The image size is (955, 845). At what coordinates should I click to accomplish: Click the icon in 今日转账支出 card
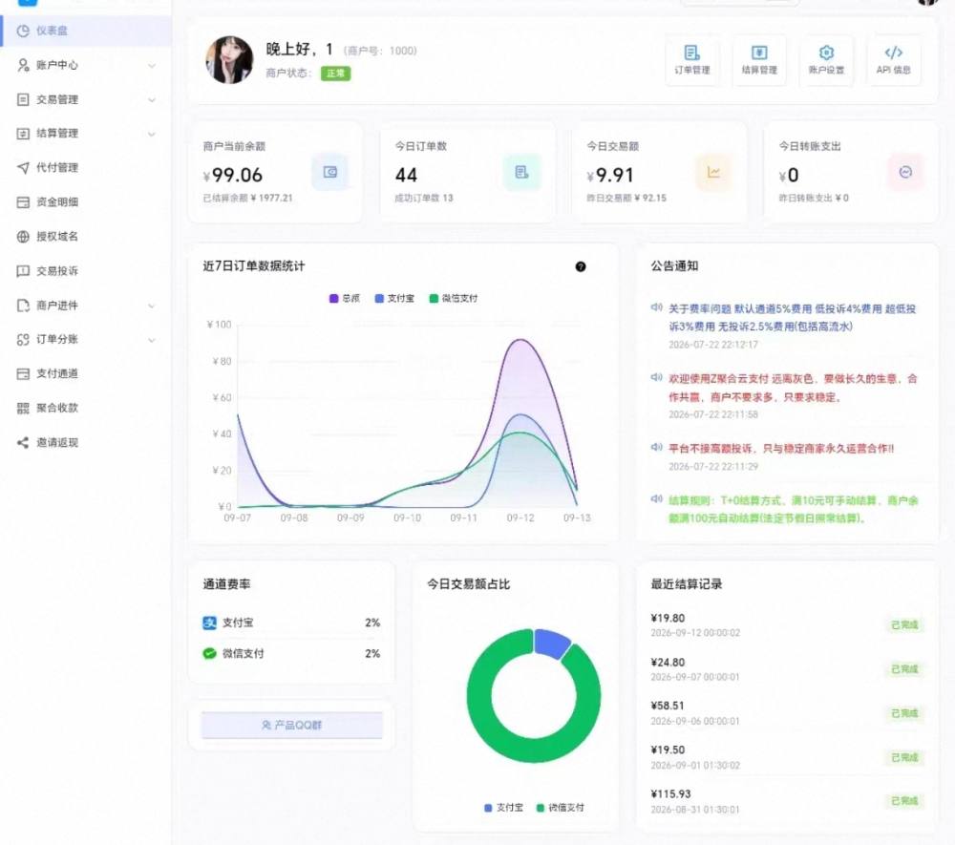click(905, 172)
